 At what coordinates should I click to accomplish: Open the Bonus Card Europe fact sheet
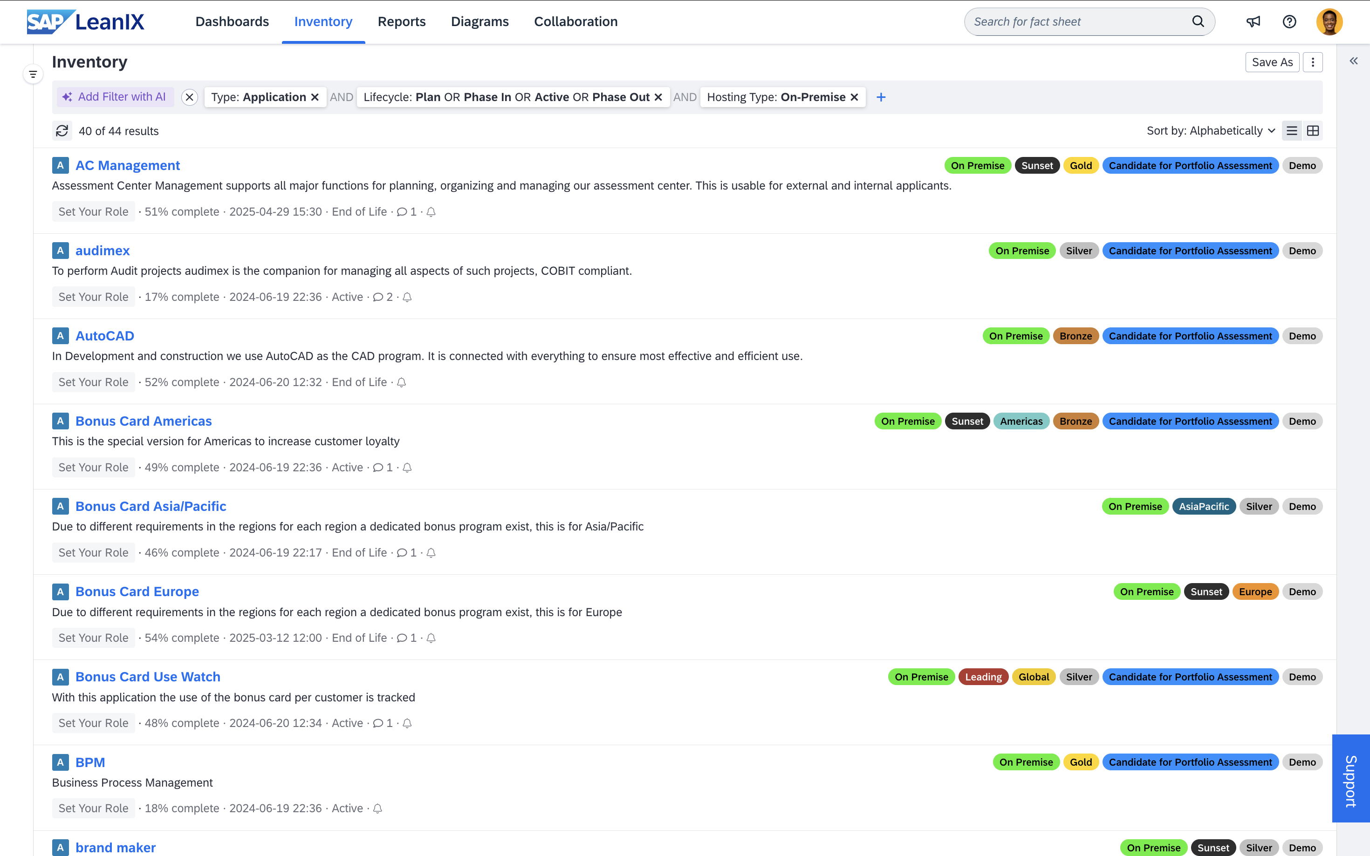click(137, 591)
